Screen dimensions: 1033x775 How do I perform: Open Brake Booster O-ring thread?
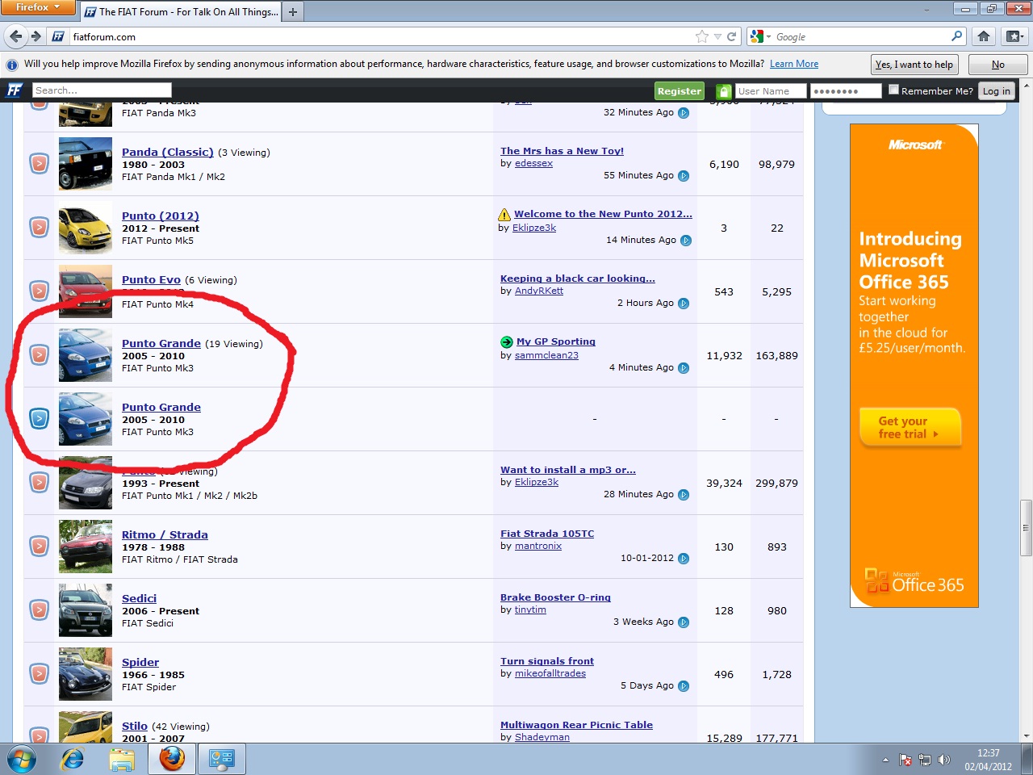point(555,597)
